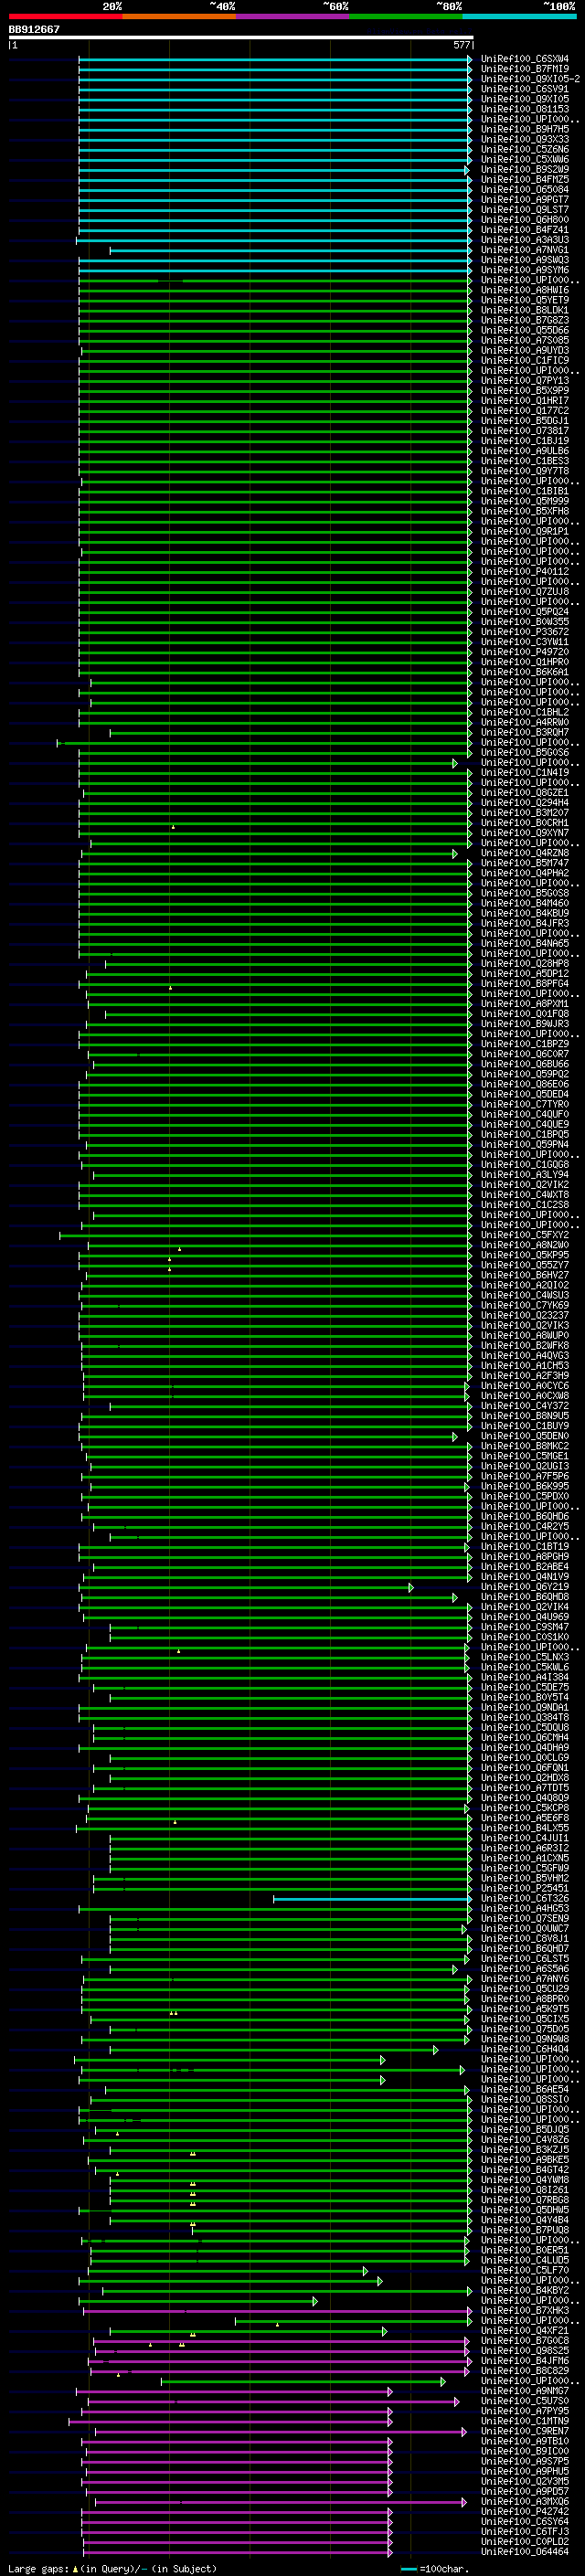Select the UniRef100_B9H7H5 label
The width and height of the screenshot is (585, 2576).
point(525,129)
